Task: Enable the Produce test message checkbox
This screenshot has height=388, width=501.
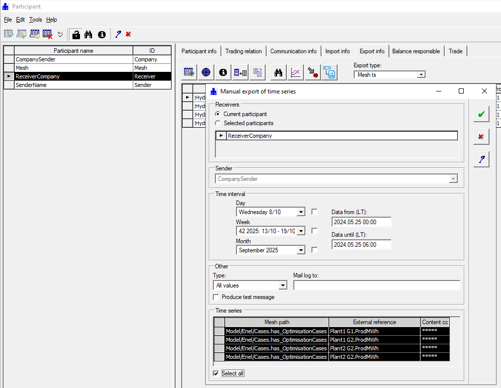Action: point(216,297)
